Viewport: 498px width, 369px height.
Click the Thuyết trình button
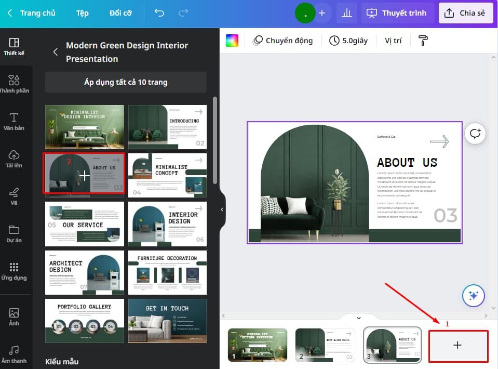point(398,12)
